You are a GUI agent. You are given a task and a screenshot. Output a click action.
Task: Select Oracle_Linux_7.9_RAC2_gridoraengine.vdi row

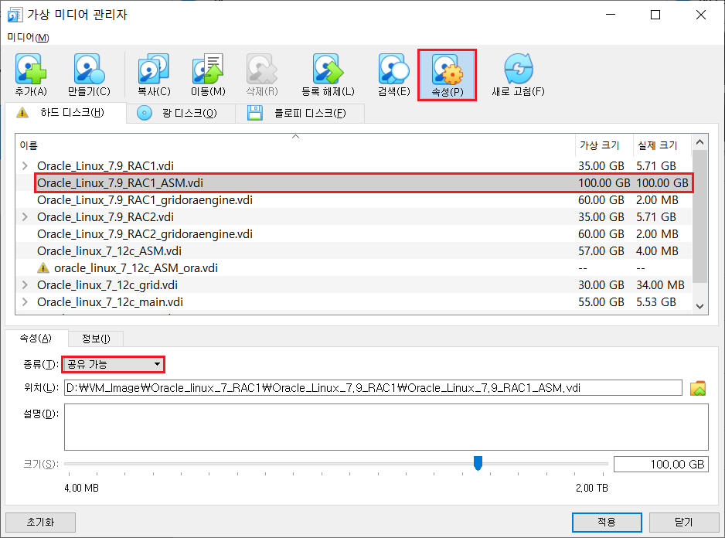(x=354, y=234)
